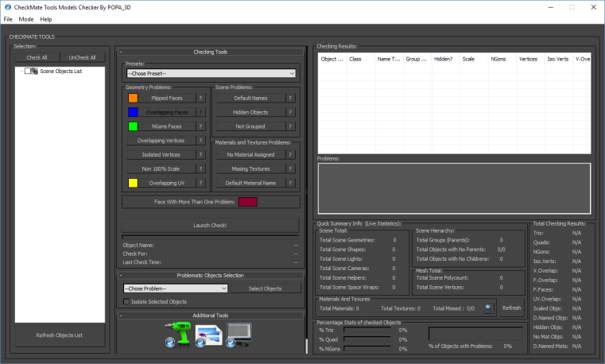Pick the yellow Overlapping UV color swatch
This screenshot has width=605, height=364.
coord(133,183)
